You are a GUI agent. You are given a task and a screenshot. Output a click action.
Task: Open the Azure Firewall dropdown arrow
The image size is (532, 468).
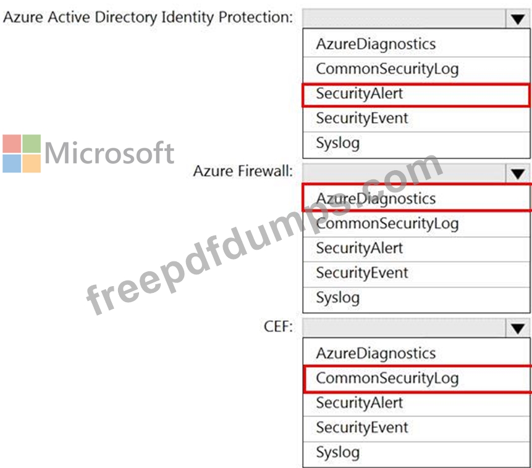(x=518, y=173)
